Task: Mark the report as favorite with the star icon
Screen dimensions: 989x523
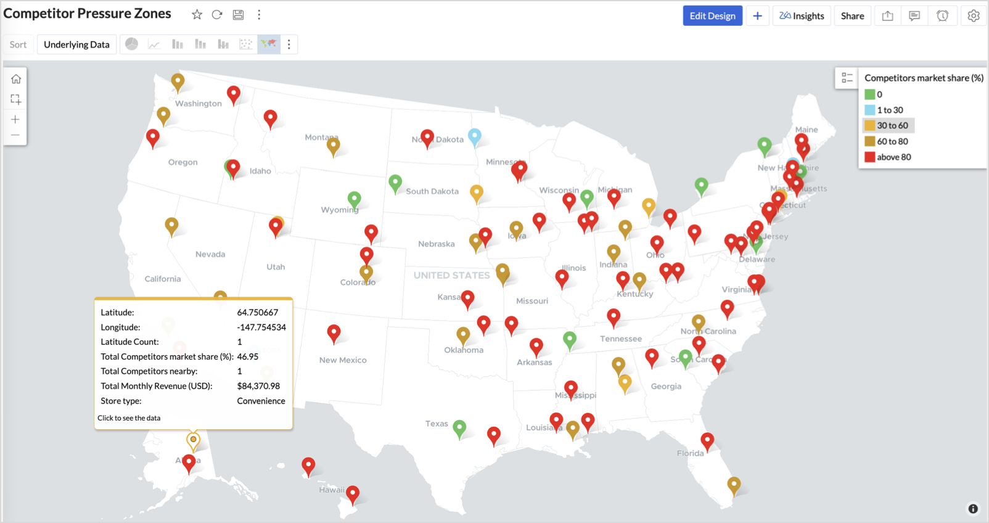Action: [197, 15]
